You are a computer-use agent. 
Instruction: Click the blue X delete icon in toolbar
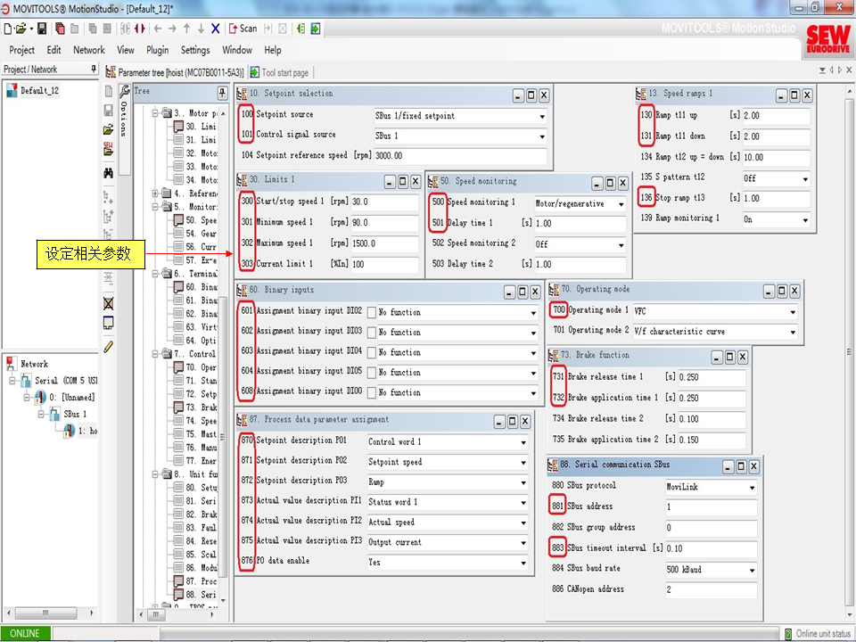pos(216,29)
